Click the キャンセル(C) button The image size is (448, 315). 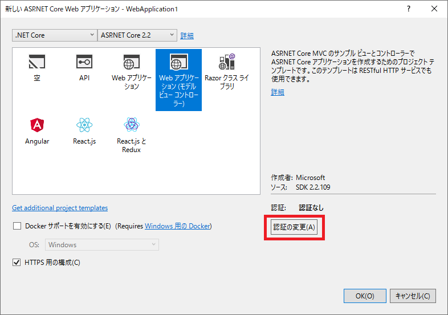tap(413, 296)
